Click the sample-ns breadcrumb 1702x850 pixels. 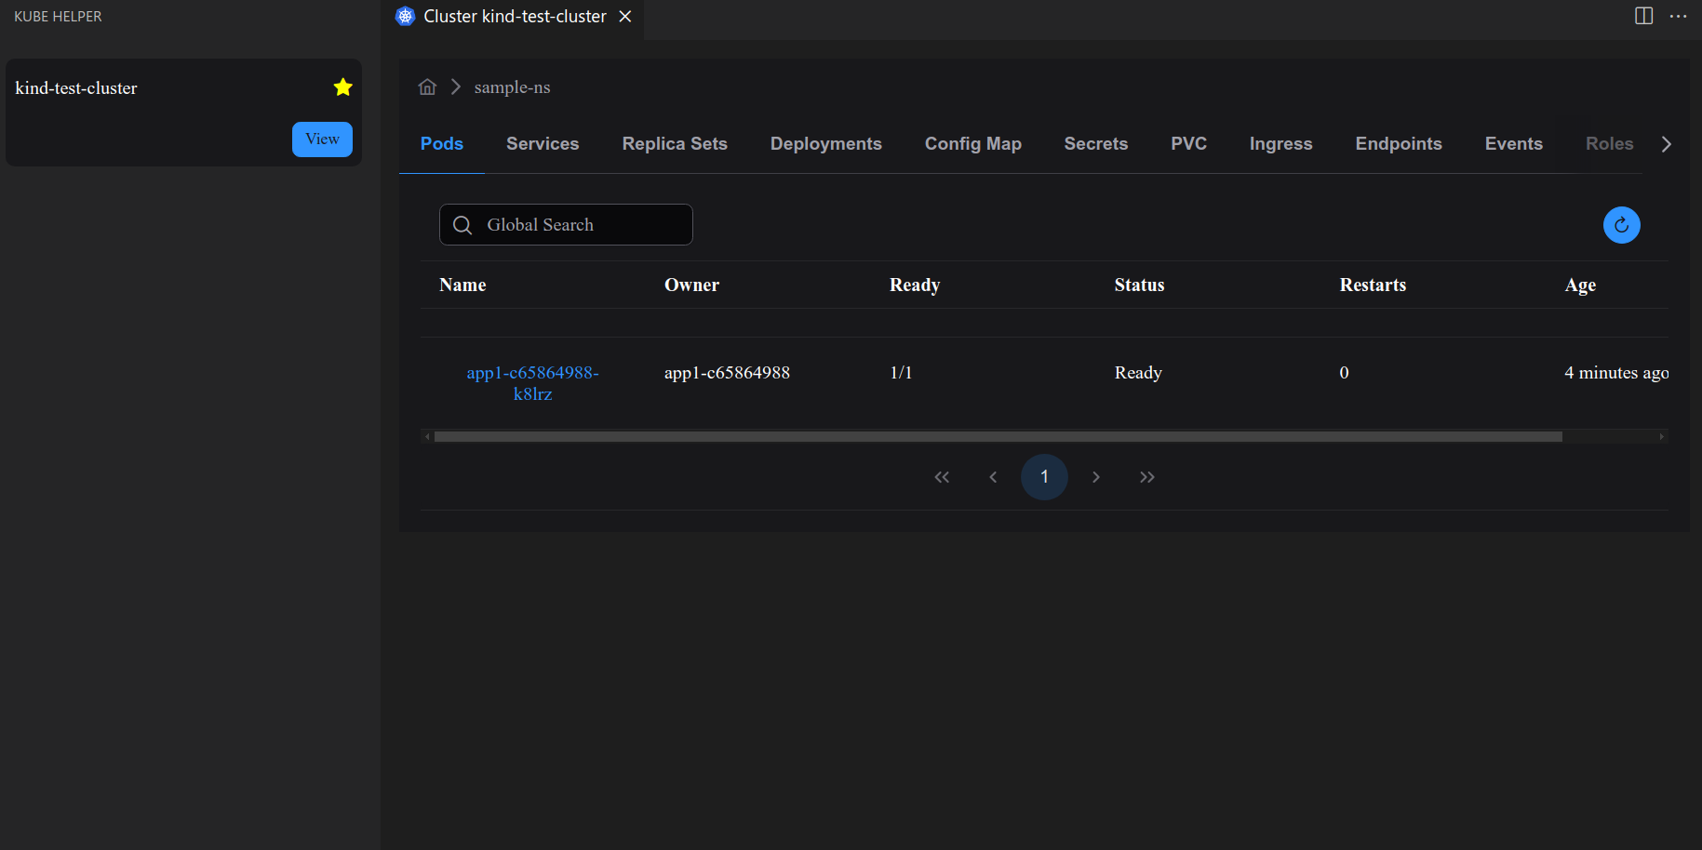(x=512, y=87)
